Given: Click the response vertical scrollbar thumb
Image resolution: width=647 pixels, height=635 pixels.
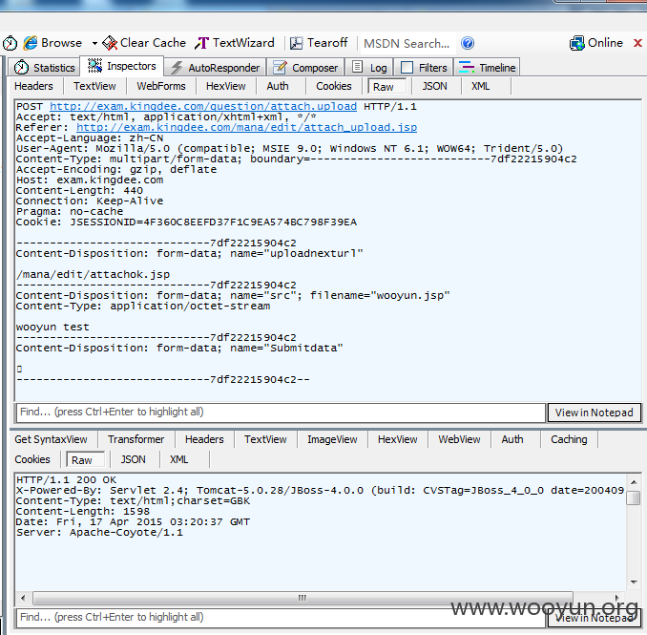Looking at the screenshot, I should click(x=633, y=497).
